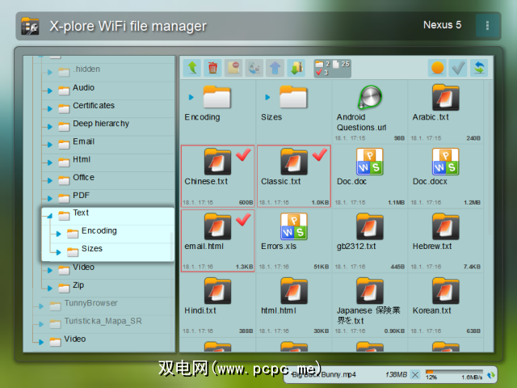The height and width of the screenshot is (388, 517).
Task: Open Errors.xls file icon
Action: 293,226
